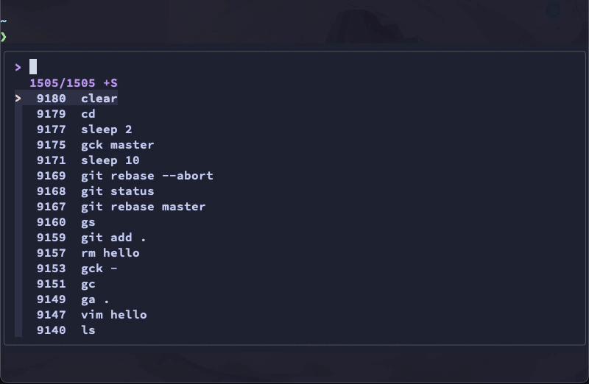Select the 'git status' command
589x384 pixels.
pos(117,191)
